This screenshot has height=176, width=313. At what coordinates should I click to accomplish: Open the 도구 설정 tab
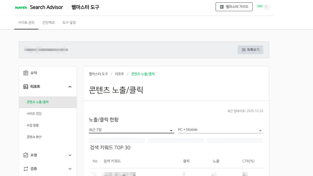(69, 22)
